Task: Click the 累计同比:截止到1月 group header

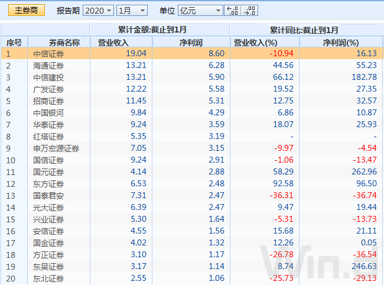Action: [x=306, y=30]
